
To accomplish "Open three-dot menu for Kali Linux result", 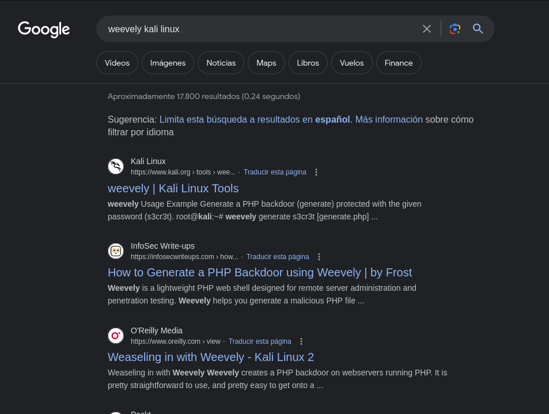I will tap(316, 172).
